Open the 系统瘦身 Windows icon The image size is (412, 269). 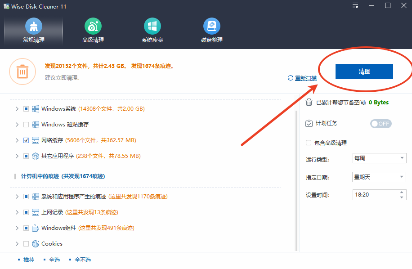tap(152, 27)
